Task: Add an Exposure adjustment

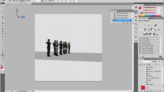Action: 155,25
